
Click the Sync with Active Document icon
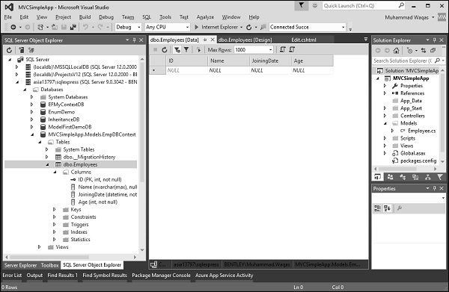coord(424,51)
